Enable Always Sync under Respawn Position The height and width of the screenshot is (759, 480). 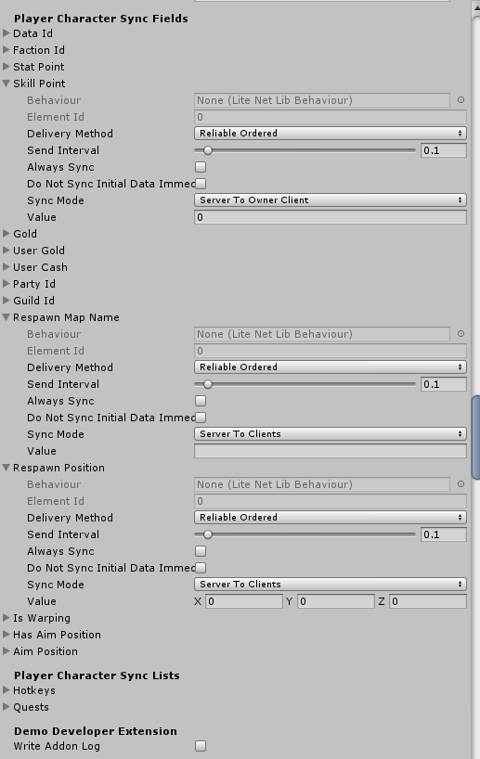click(201, 551)
